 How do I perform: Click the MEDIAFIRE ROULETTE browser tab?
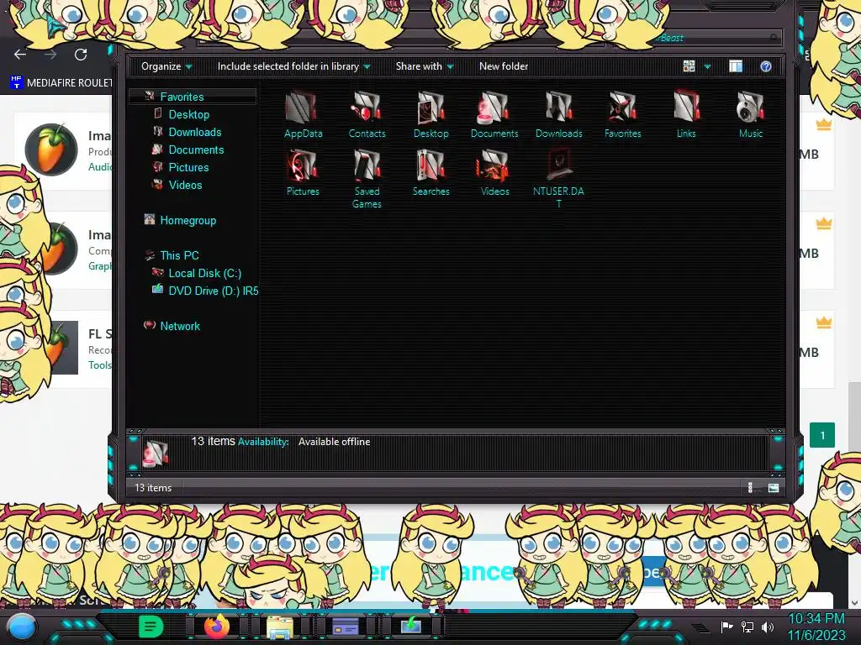[x=61, y=83]
